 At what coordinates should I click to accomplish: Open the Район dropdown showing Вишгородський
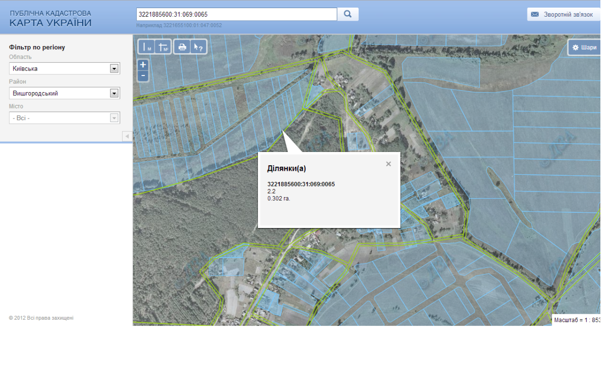[x=64, y=93]
